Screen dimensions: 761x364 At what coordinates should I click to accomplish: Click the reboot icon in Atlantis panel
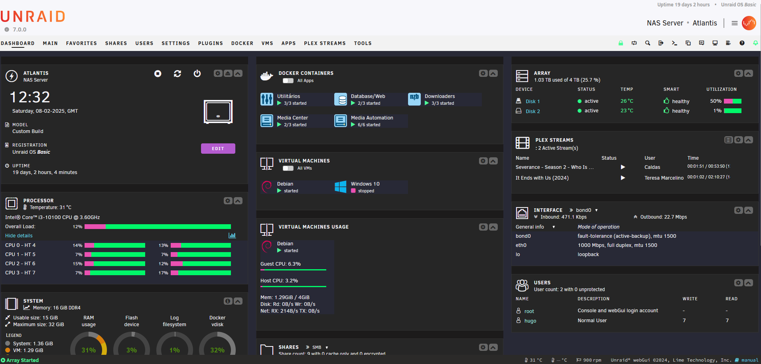click(177, 74)
